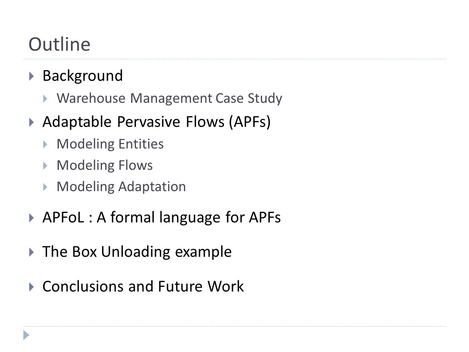
Task: Click Conclusions and Future Work text
Action: point(143,286)
